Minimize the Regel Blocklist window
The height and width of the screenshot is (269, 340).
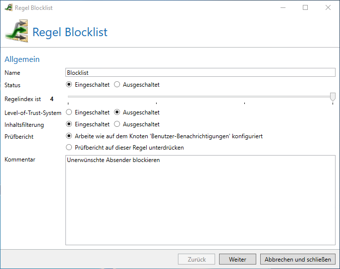(283, 7)
